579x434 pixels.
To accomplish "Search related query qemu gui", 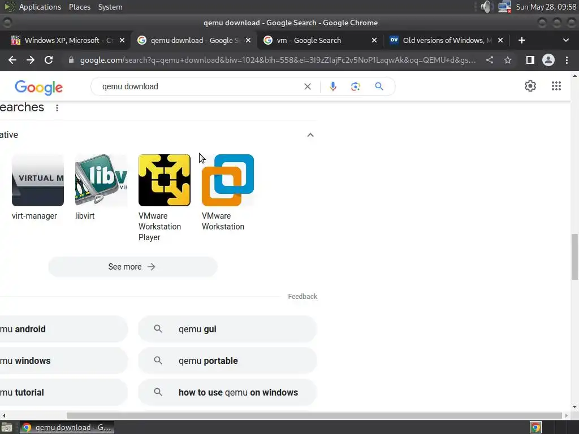I will [227, 329].
